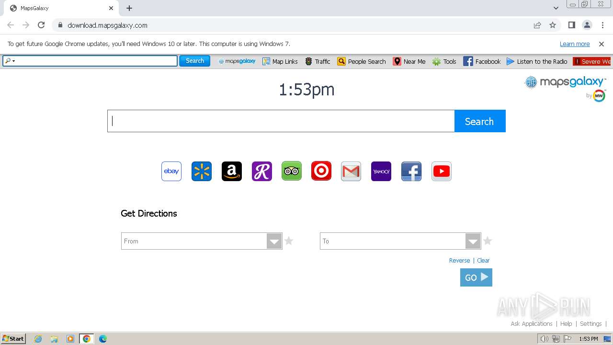Viewport: 613px width, 345px height.
Task: Open the Yahoo shortcut icon
Action: tap(381, 171)
